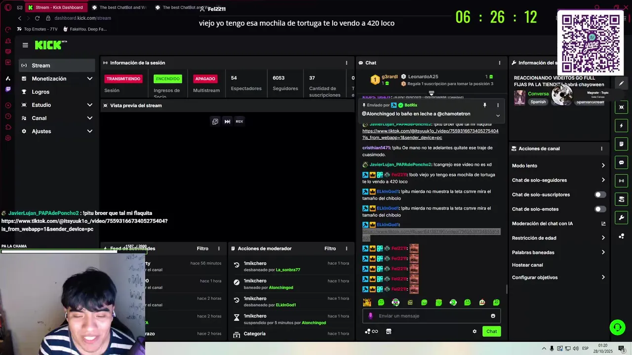Click the Spanish language tag
The width and height of the screenshot is (632, 355).
click(538, 102)
